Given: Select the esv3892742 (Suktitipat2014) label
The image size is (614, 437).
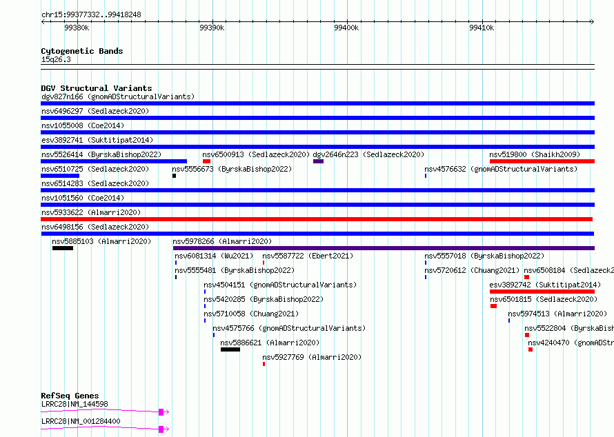Looking at the screenshot, I should (x=545, y=285).
